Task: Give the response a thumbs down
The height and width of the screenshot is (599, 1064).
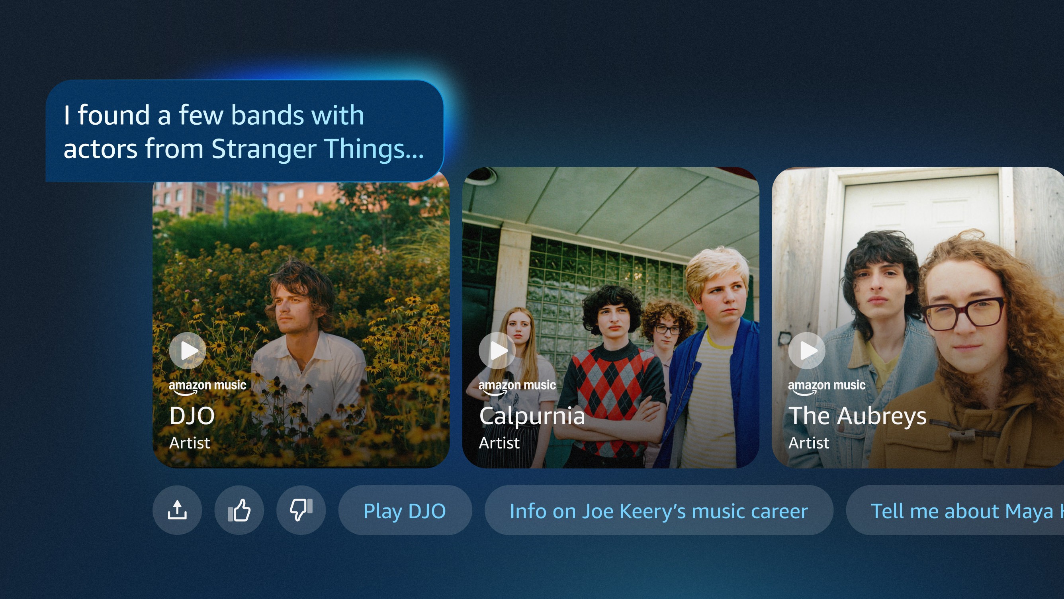Action: 301,510
